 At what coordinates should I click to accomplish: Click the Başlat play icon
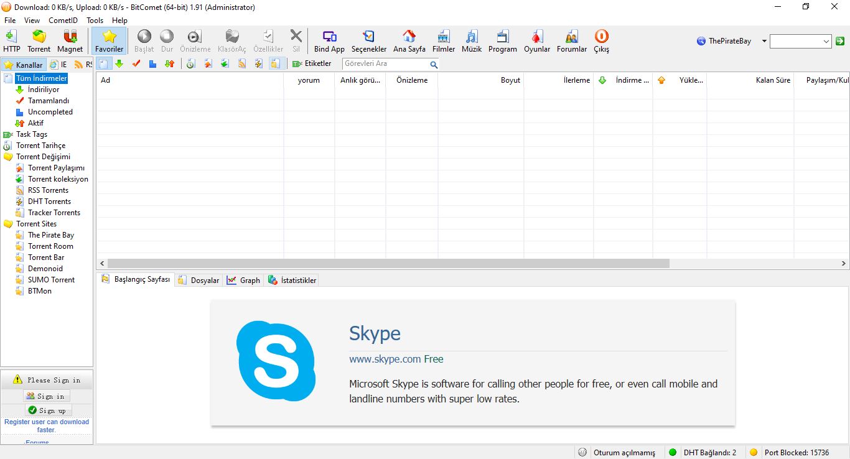tap(144, 40)
